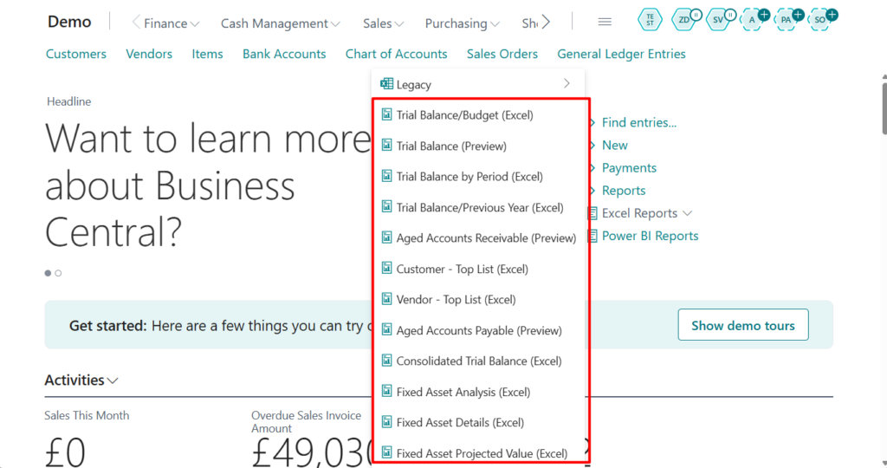Choose Trial Balance by Period (Excel) report
The width and height of the screenshot is (887, 468).
(x=469, y=177)
